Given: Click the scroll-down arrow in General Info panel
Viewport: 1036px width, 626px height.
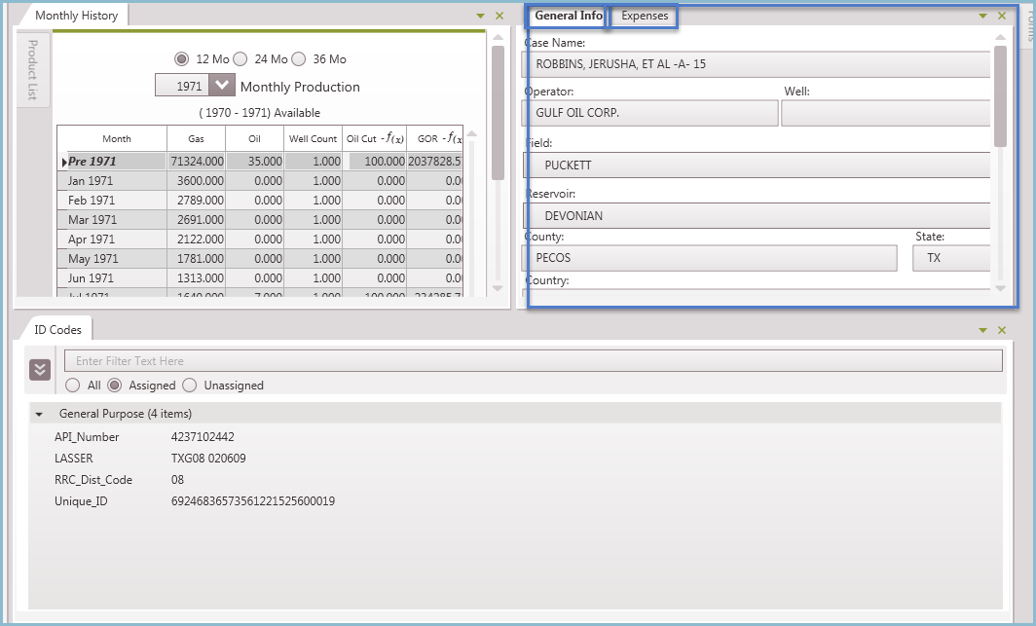Looking at the screenshot, I should (x=998, y=290).
